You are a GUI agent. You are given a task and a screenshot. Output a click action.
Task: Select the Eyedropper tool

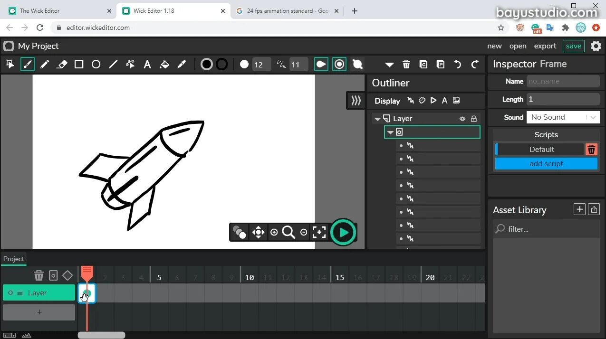(182, 64)
